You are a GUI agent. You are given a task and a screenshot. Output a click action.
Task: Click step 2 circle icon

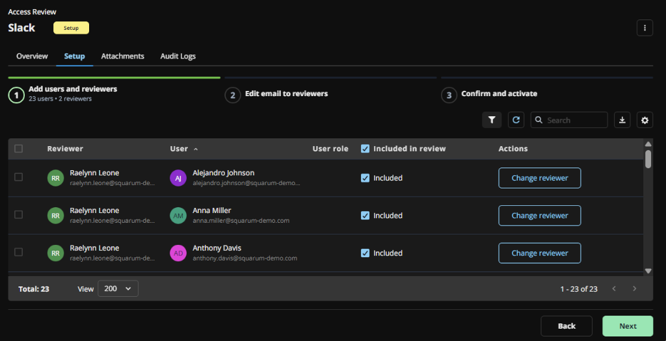(x=233, y=95)
